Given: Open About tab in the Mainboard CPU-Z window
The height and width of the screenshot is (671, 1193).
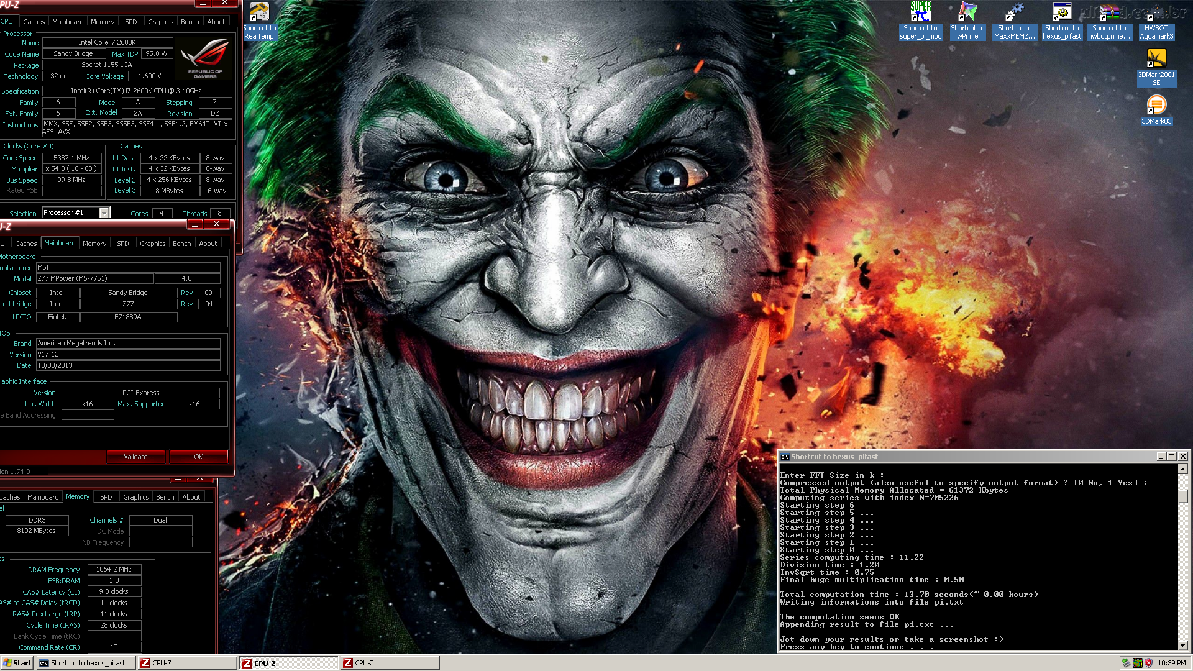Looking at the screenshot, I should coord(208,244).
